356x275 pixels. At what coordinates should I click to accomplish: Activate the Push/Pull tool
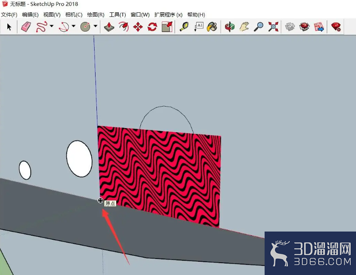(109, 27)
